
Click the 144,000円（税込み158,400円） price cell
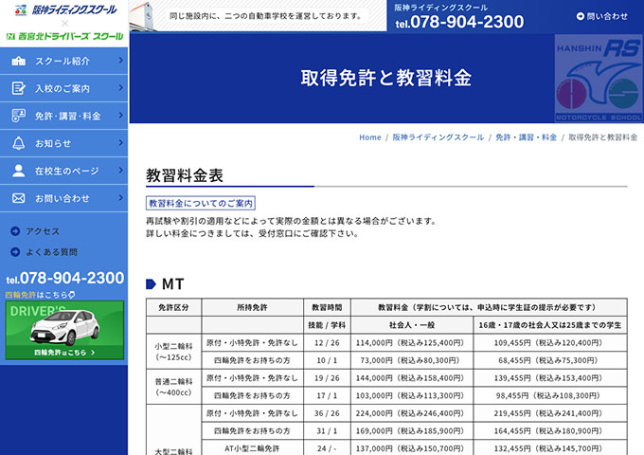coord(412,378)
